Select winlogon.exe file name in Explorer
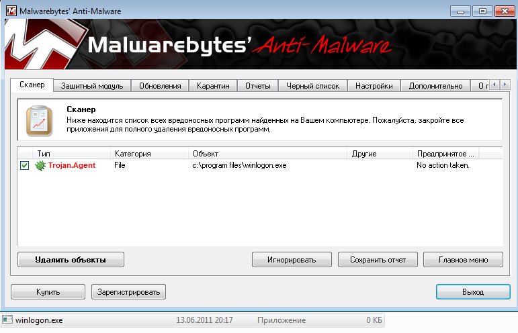The height and width of the screenshot is (333, 518). point(39,320)
